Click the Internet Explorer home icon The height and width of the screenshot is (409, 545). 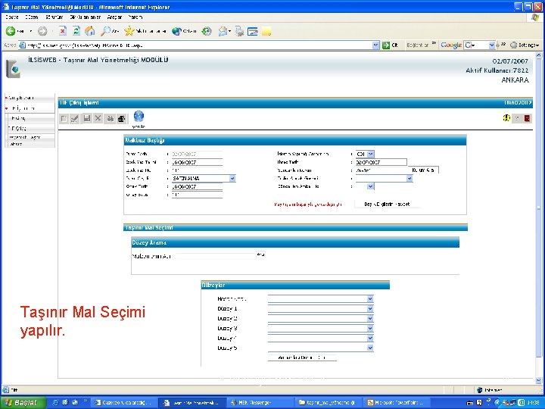point(90,31)
